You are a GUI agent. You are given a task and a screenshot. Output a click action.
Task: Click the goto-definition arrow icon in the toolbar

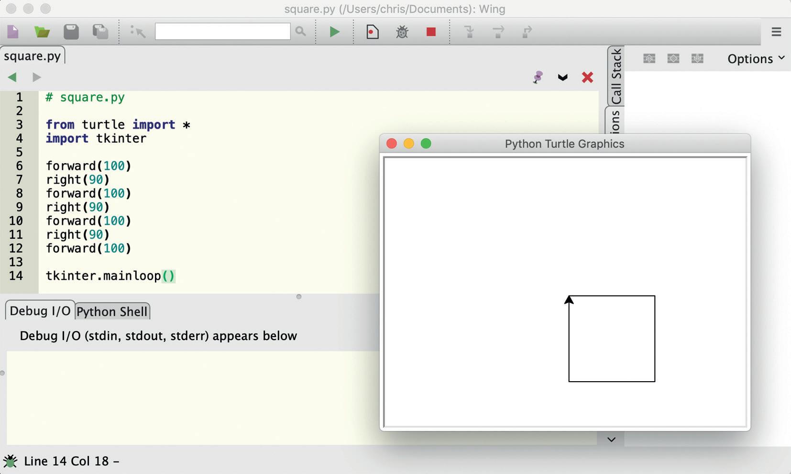[138, 32]
